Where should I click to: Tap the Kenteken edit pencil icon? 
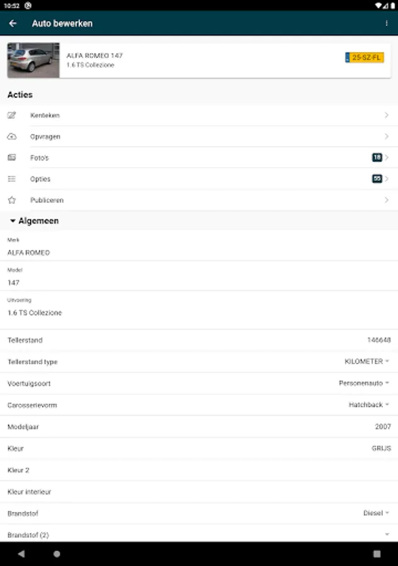11,115
